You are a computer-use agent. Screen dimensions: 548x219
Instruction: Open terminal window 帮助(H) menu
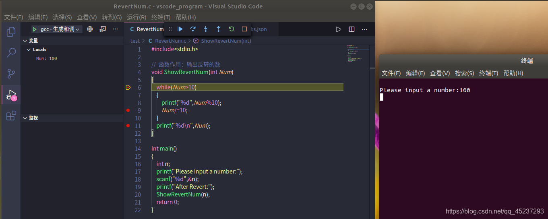[513, 73]
